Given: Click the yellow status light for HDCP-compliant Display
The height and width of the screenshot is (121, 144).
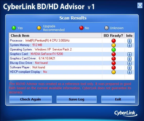Looking at the screenshot, I should tap(114, 72).
